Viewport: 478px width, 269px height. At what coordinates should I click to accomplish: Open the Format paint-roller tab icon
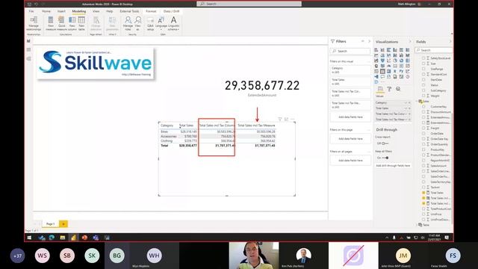[x=389, y=89]
